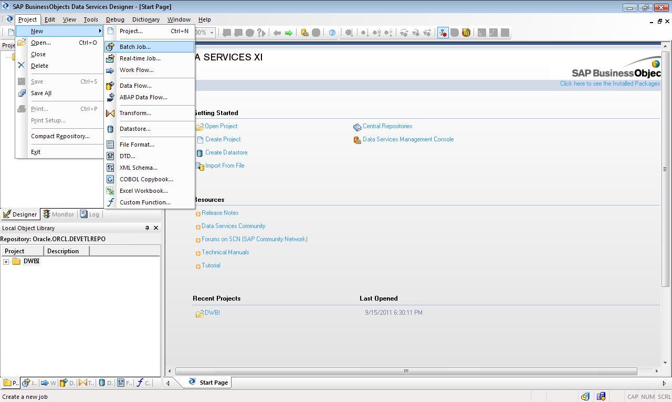The height and width of the screenshot is (402, 672).
Task: Click the Import From File link
Action: coord(225,166)
